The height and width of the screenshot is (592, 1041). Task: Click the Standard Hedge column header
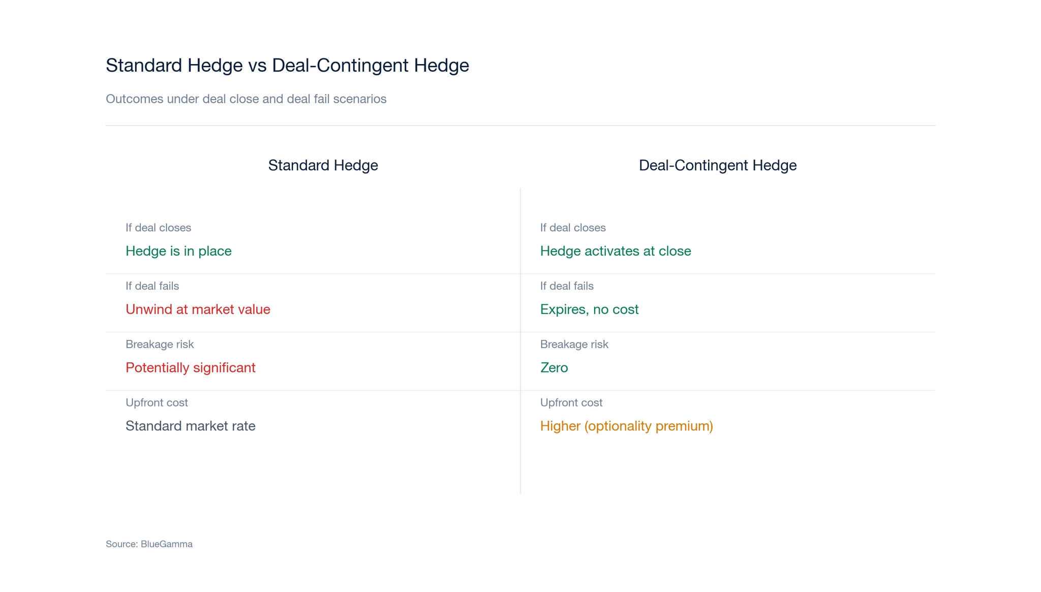click(323, 165)
